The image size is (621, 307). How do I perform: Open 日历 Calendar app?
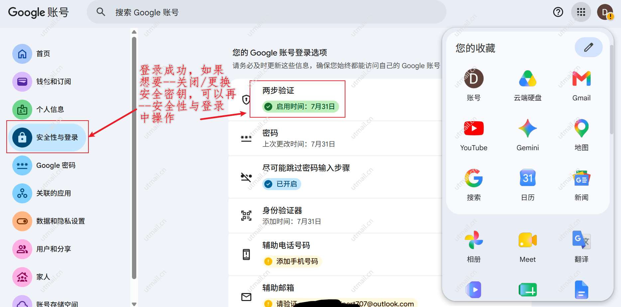tap(528, 184)
